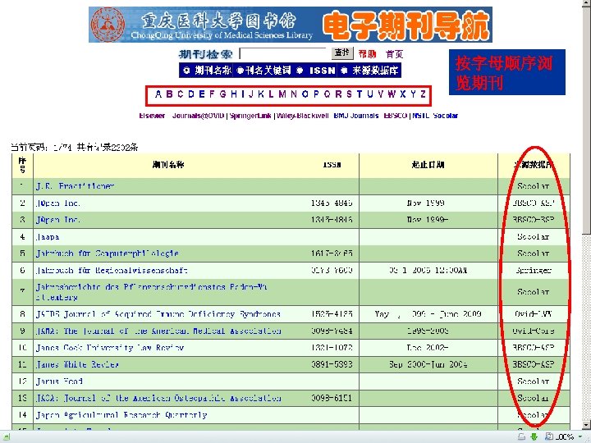The width and height of the screenshot is (591, 443).
Task: Browse journals starting with letter T
Action: tap(360, 94)
